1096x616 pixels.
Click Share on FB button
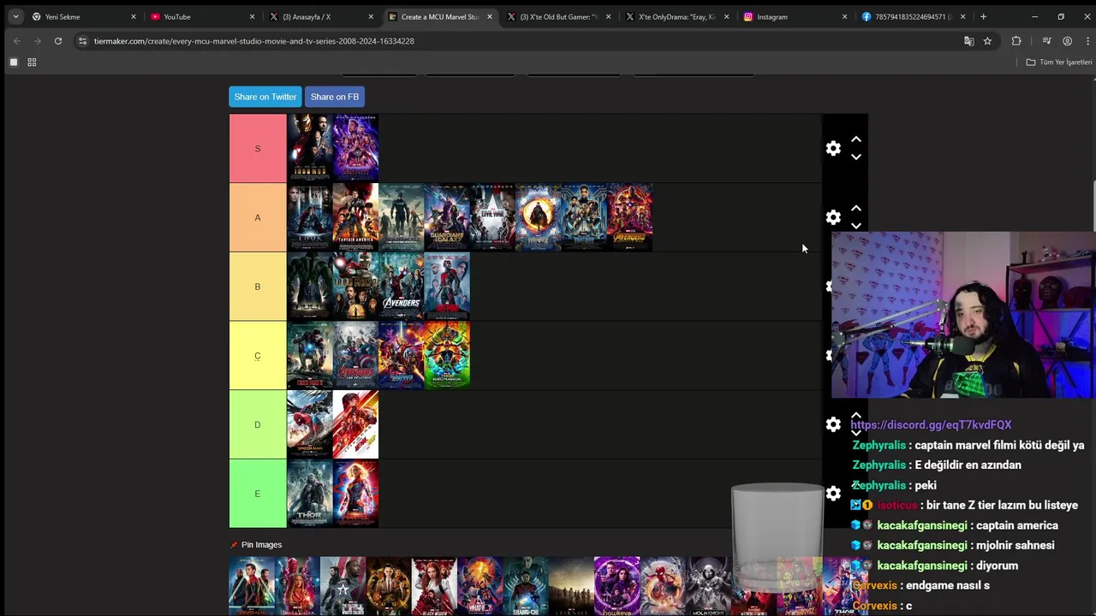(x=335, y=97)
